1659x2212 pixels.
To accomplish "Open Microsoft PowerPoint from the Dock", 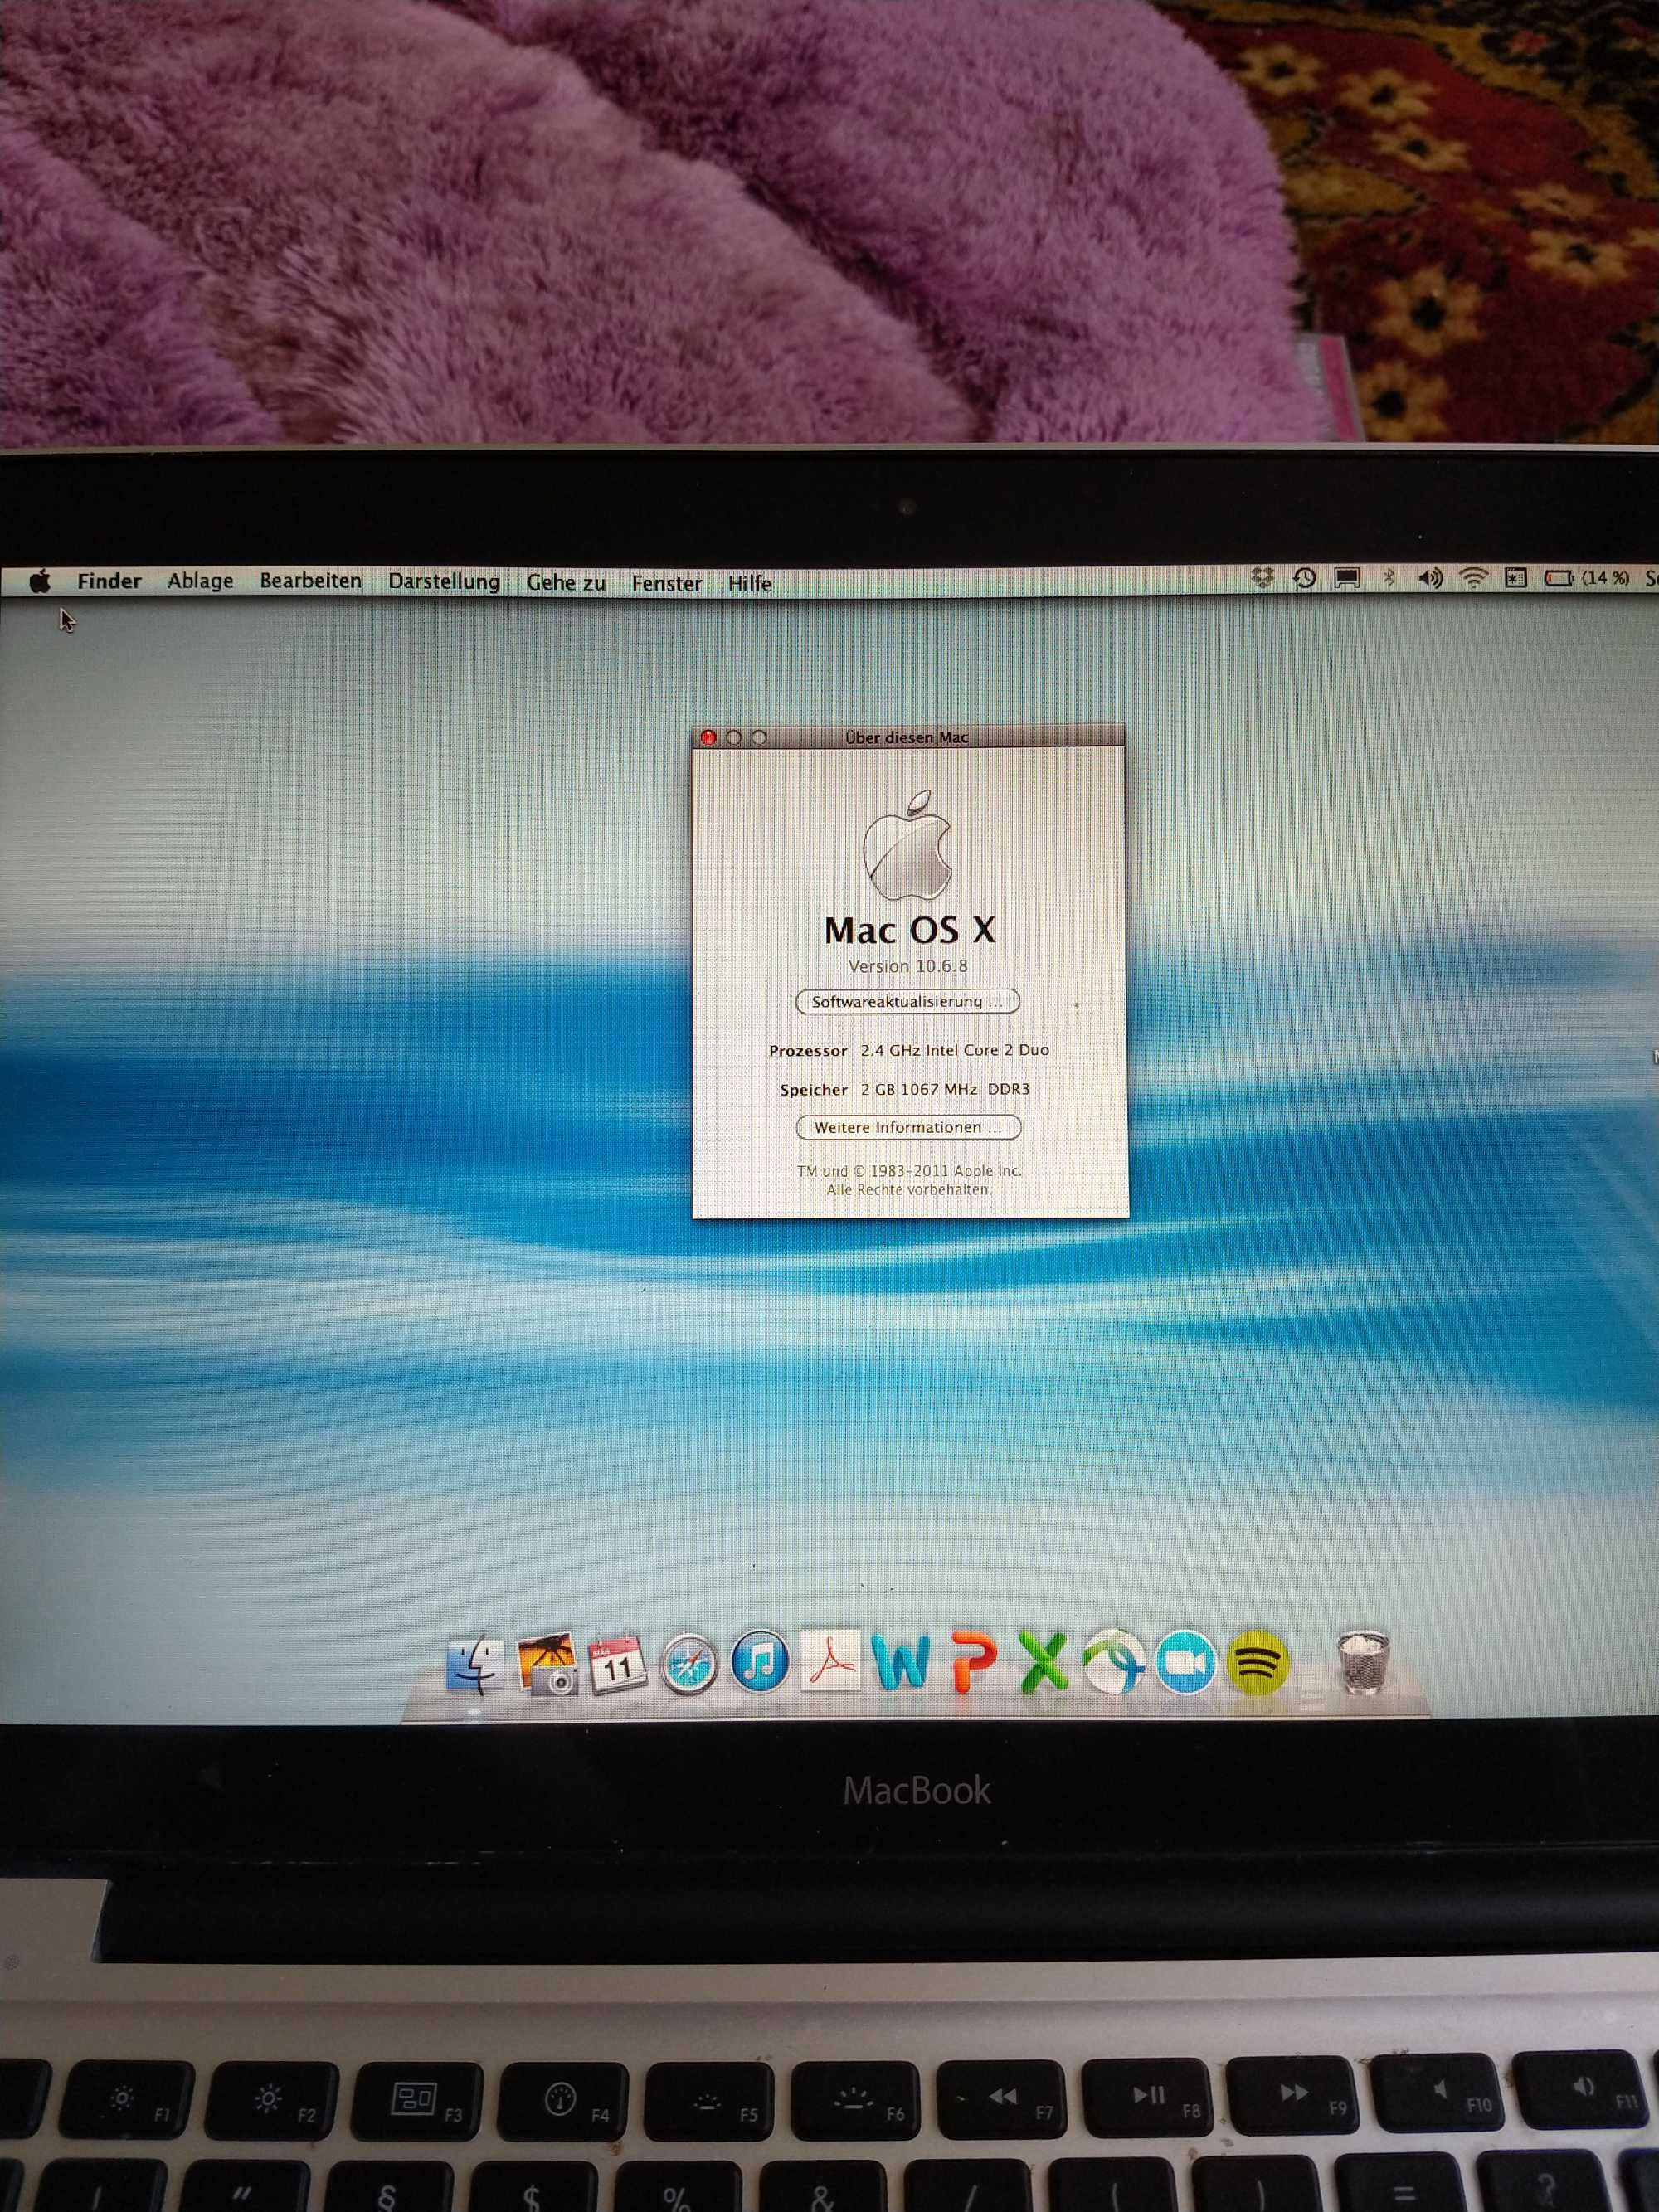I will [x=973, y=1662].
